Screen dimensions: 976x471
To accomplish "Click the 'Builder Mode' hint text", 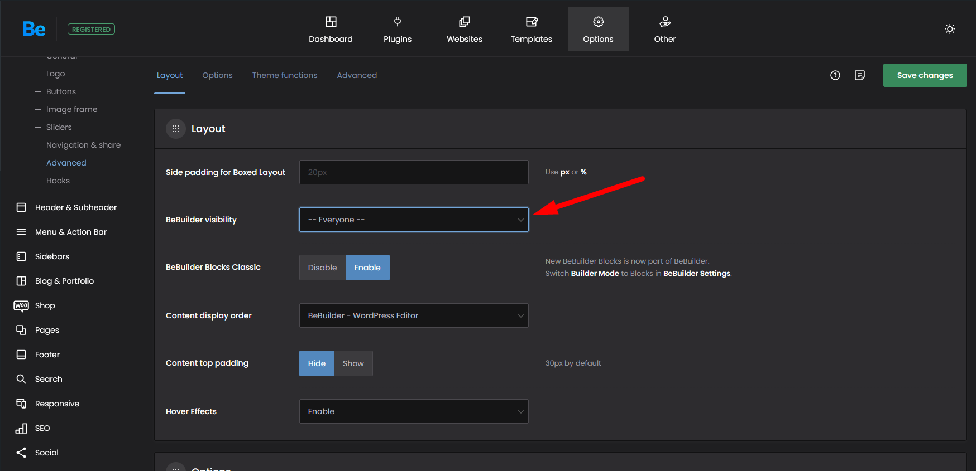I will point(595,273).
